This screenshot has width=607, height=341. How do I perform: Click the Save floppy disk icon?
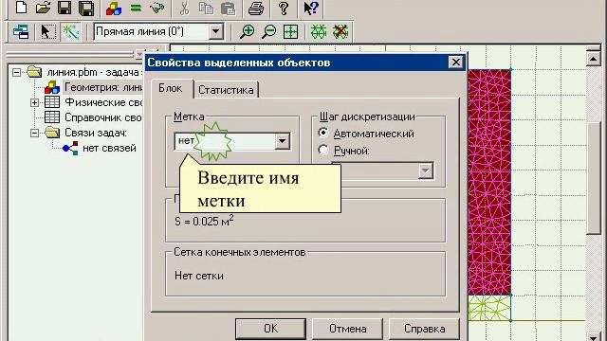point(64,8)
